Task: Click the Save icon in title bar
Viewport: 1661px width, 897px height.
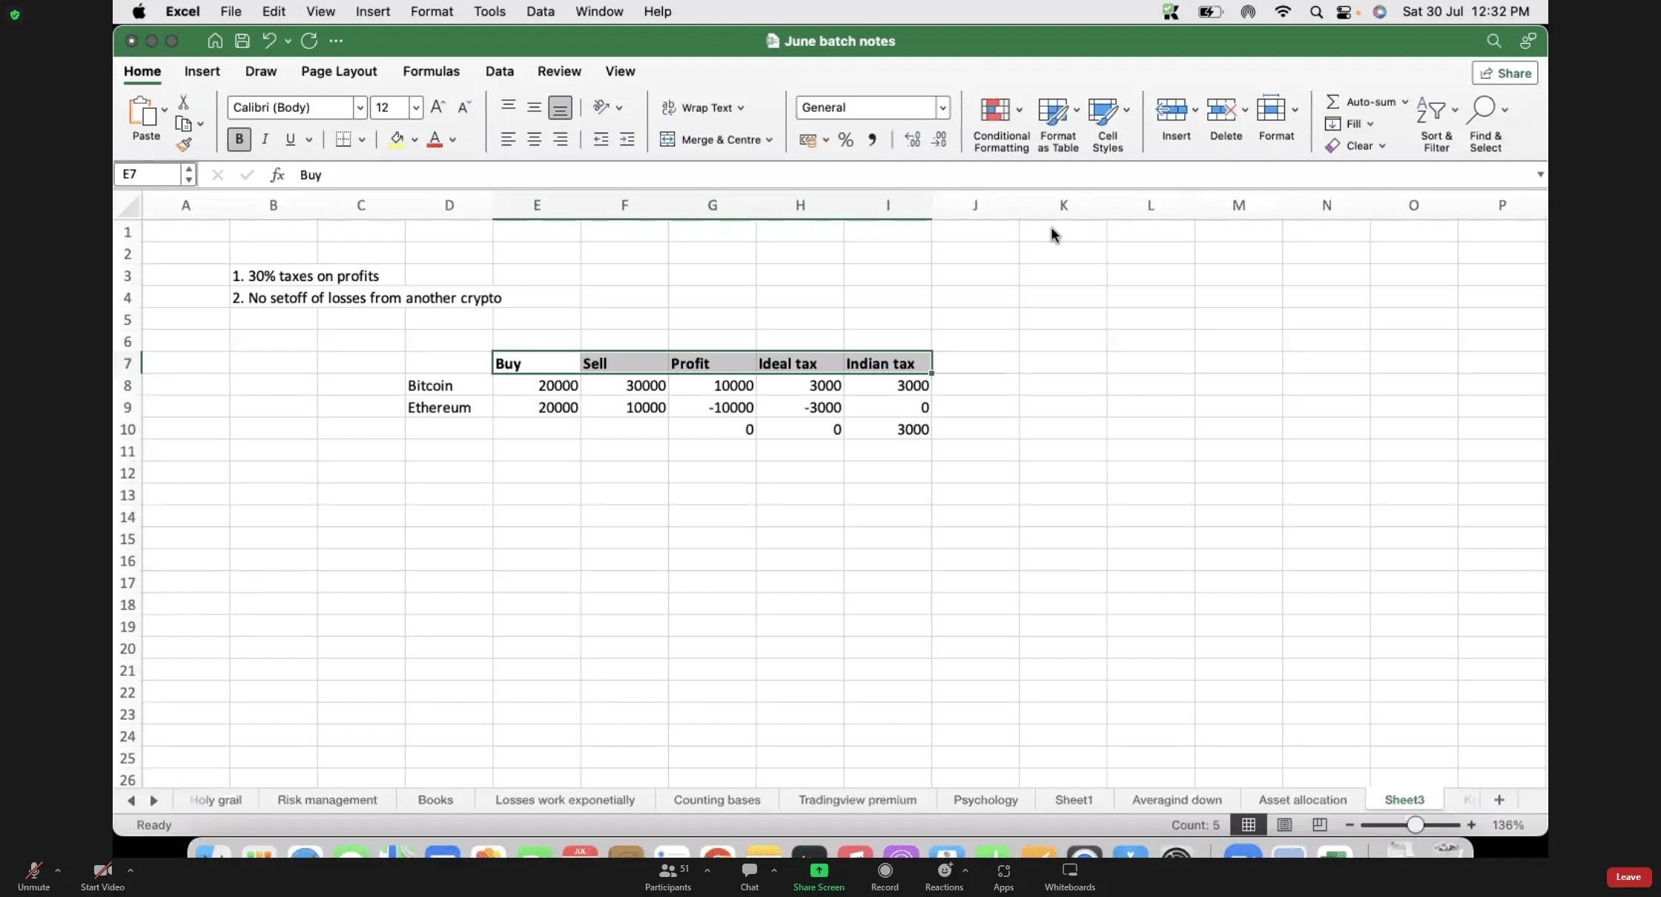Action: pos(242,41)
